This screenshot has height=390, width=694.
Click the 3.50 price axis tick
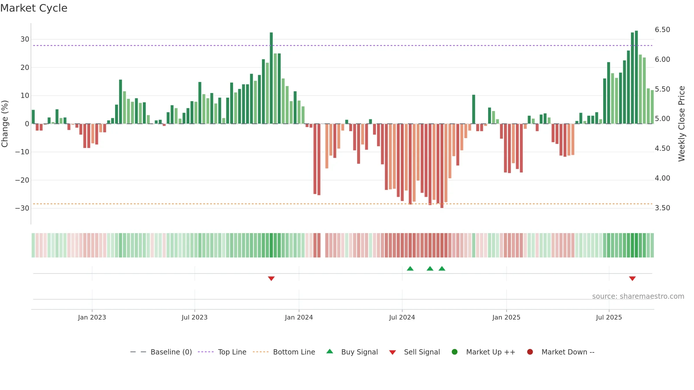tap(662, 208)
